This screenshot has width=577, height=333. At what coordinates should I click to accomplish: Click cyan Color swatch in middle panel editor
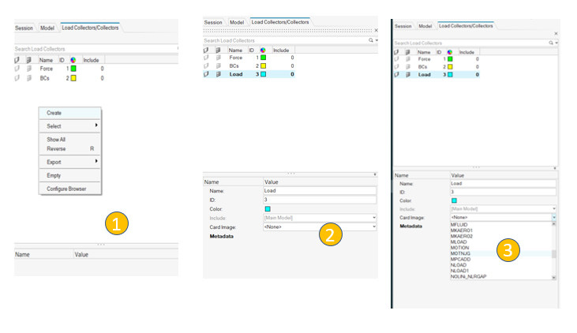pos(268,209)
